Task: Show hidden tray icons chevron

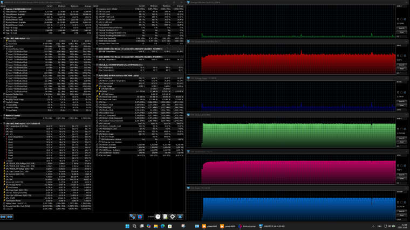Action: (x=373, y=226)
